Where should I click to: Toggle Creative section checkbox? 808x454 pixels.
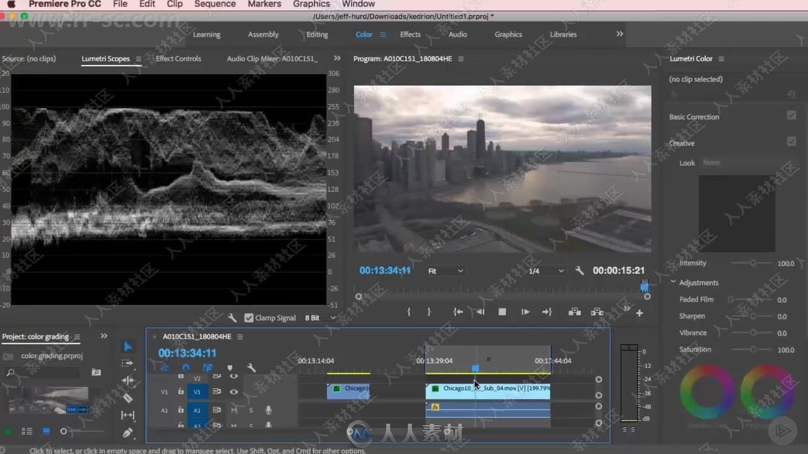[x=792, y=142]
